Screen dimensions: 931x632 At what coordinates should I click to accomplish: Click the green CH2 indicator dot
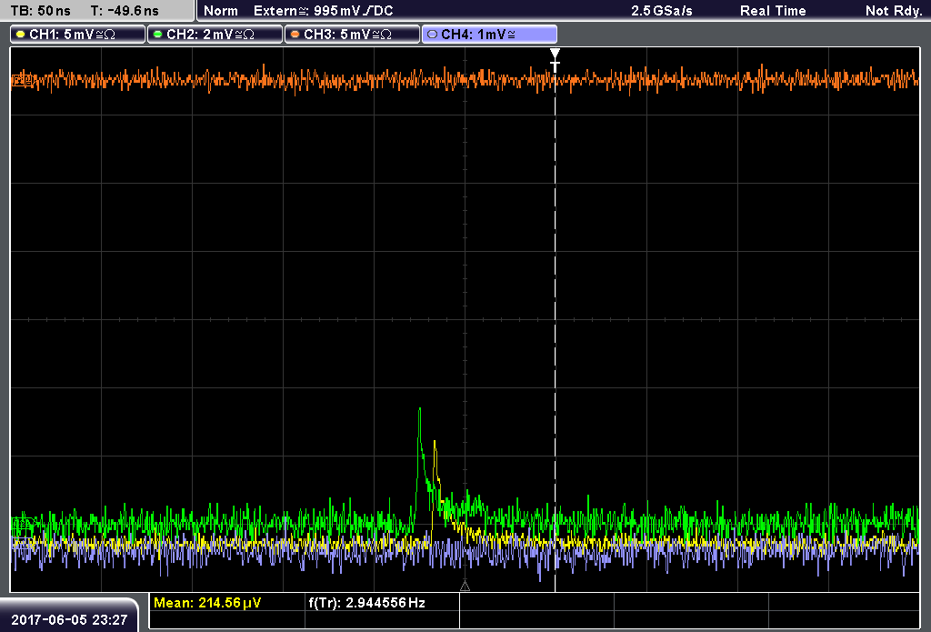pyautogui.click(x=158, y=35)
